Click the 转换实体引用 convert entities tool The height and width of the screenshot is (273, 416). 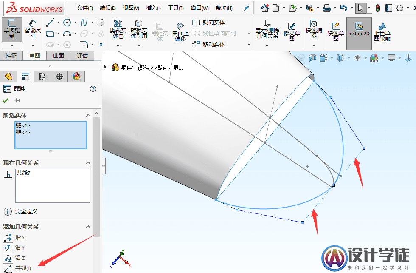coord(139,29)
